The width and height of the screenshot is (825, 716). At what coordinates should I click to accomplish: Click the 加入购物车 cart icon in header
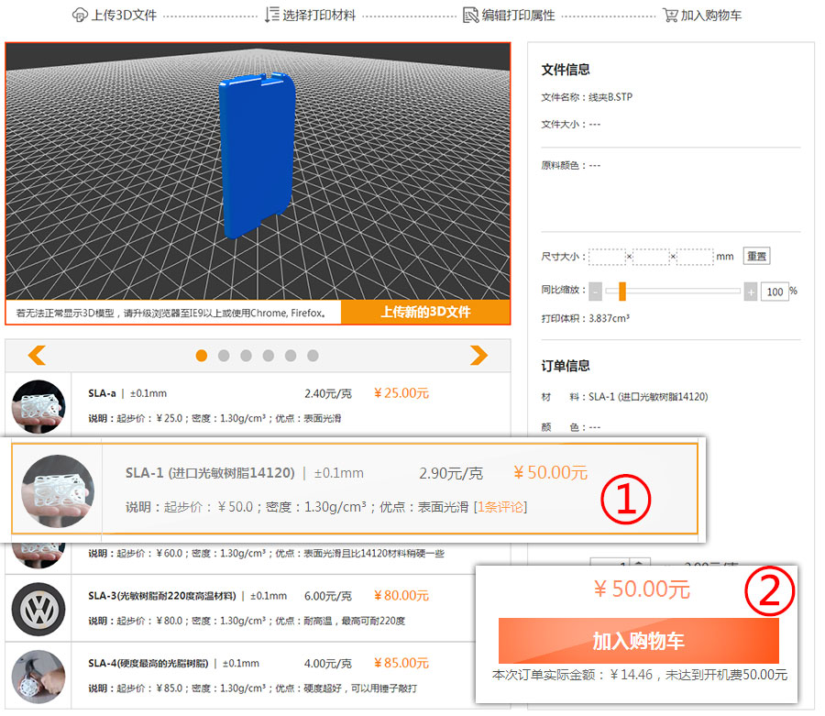point(670,16)
